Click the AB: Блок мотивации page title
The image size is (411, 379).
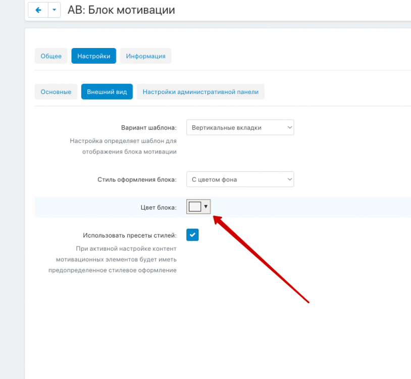point(121,10)
